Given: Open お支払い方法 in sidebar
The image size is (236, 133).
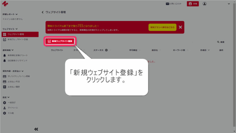Looking at the screenshot, I should (x=11, y=82).
